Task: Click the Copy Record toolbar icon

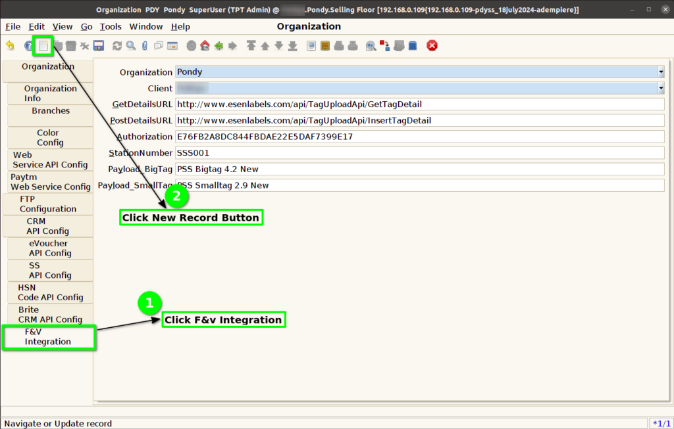Action: click(58, 45)
